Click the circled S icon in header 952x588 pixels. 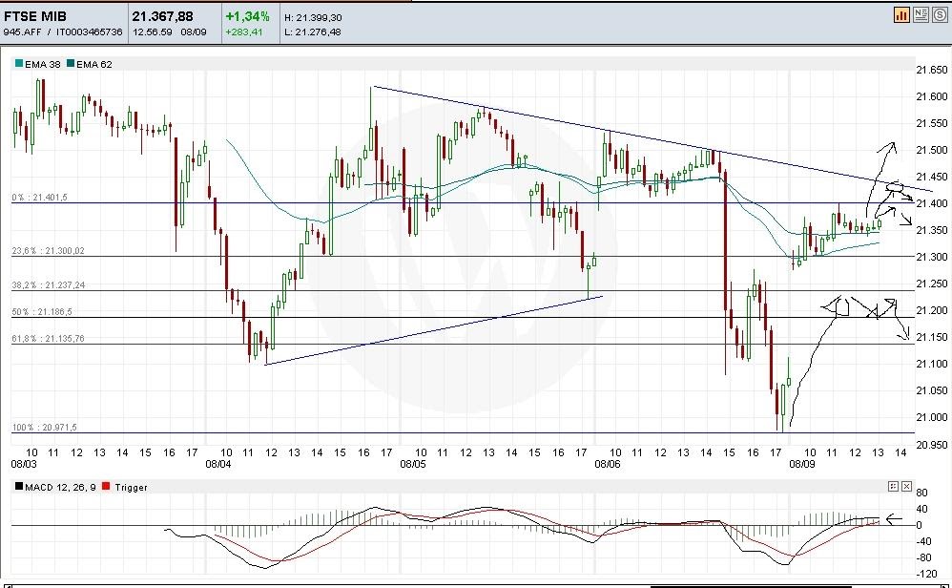(x=940, y=14)
